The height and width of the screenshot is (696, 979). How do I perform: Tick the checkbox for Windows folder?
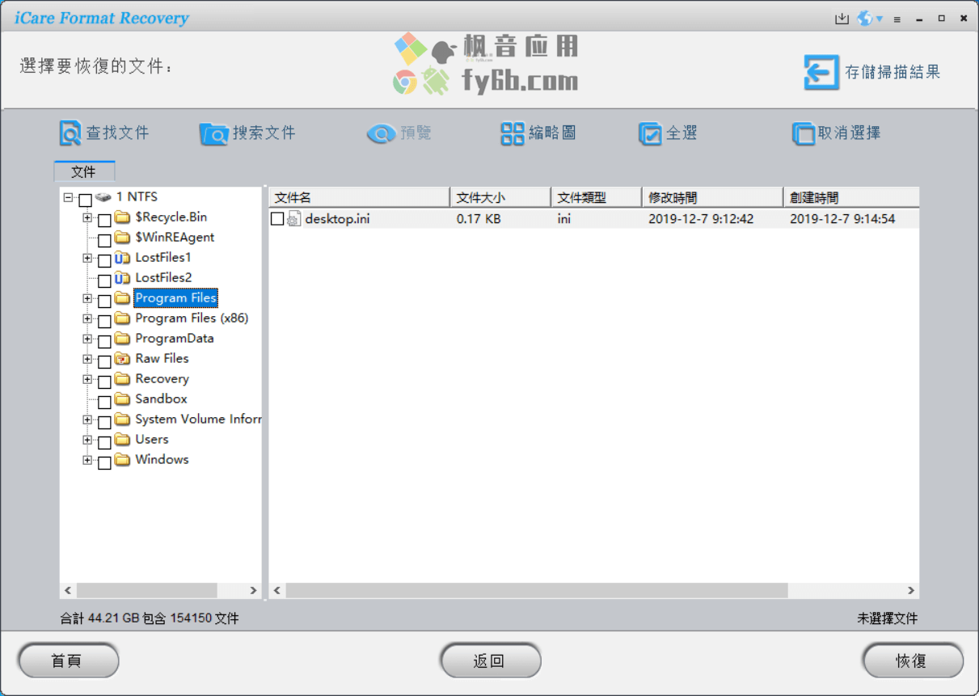coord(104,462)
